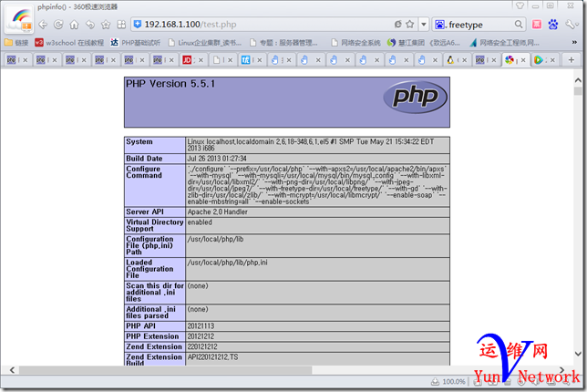Open the favorites star icon in toolbar

click(x=106, y=25)
